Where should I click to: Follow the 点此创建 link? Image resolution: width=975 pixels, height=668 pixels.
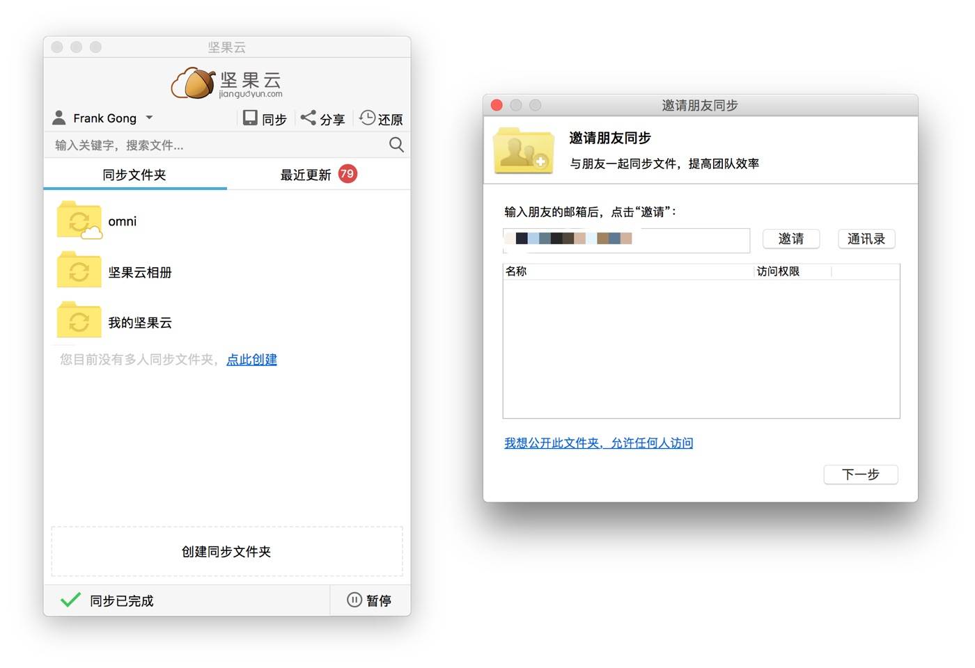(x=251, y=360)
